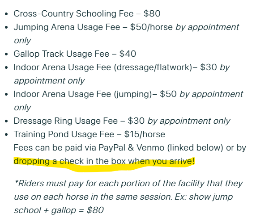Viewport: 273px width, 222px height.
Task: Click the italic Riders must pay note
Action: click(x=128, y=197)
